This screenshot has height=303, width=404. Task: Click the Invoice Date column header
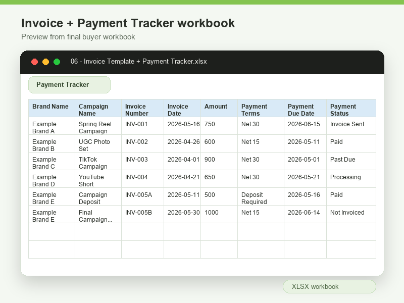pyautogui.click(x=182, y=108)
